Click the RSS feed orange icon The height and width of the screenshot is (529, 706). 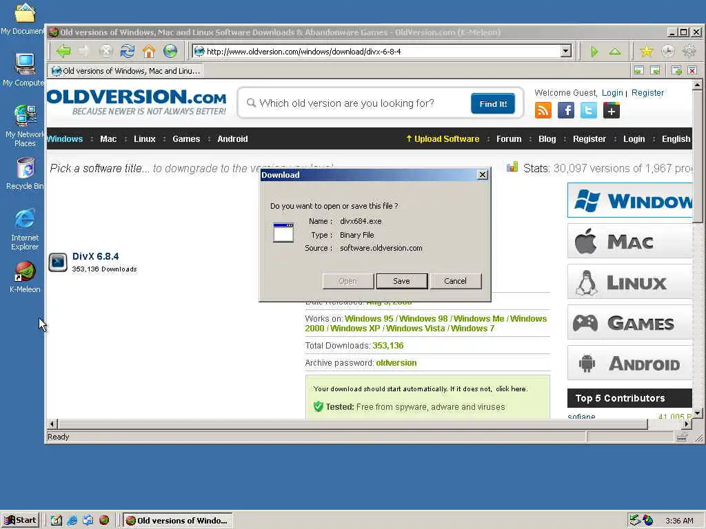click(x=543, y=110)
